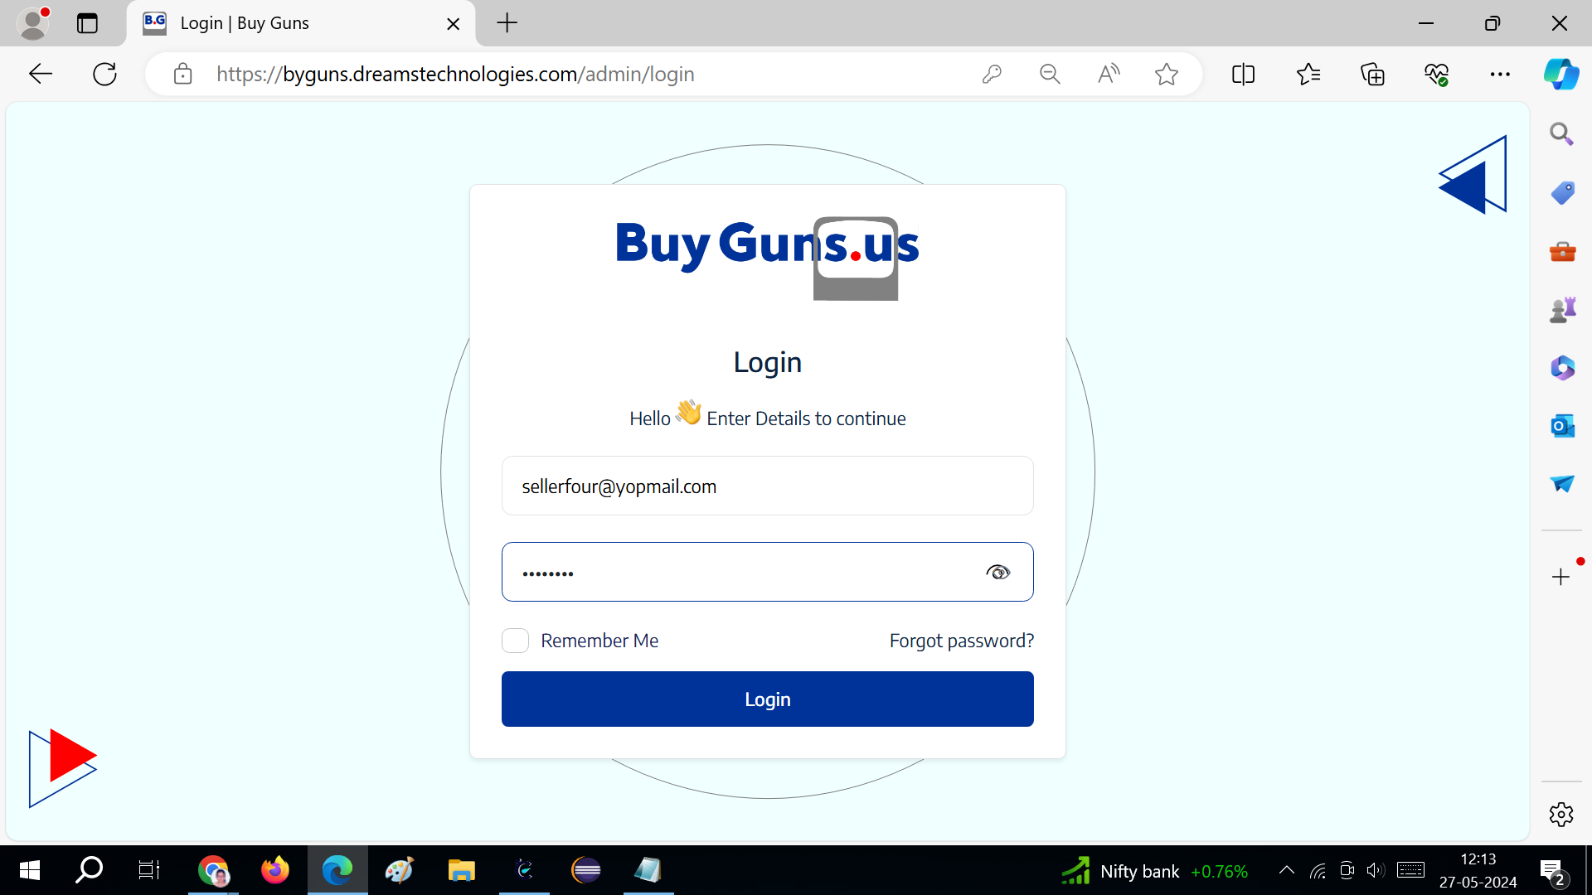1592x895 pixels.
Task: Add sidebar app with plus icon
Action: pos(1560,577)
